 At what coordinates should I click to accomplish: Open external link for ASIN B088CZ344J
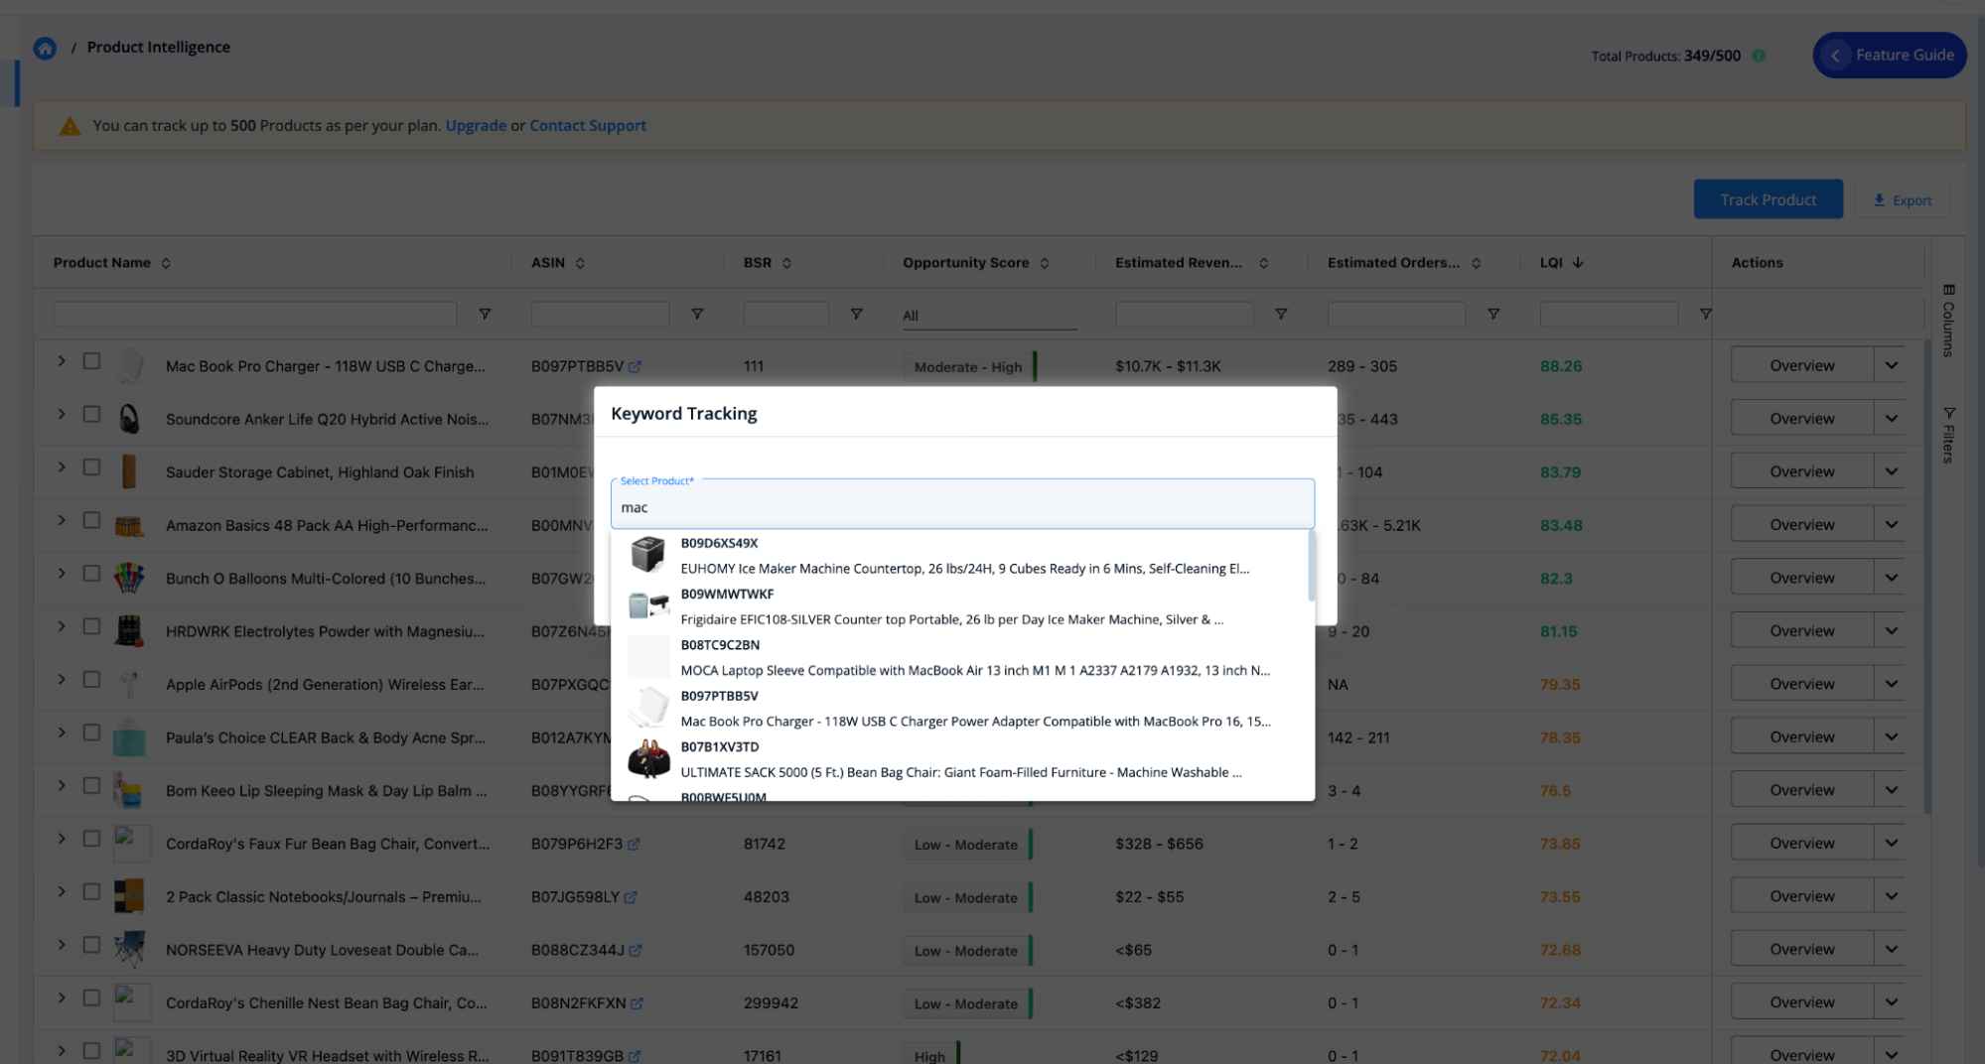pos(636,950)
